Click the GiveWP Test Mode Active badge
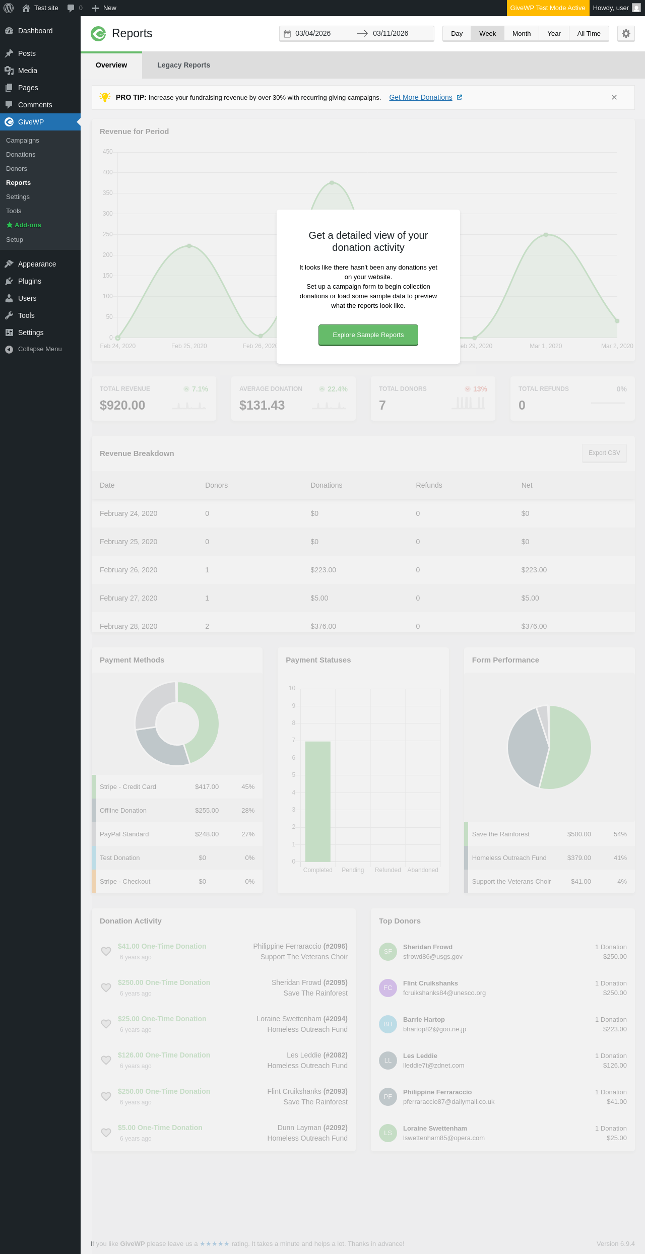 (548, 8)
